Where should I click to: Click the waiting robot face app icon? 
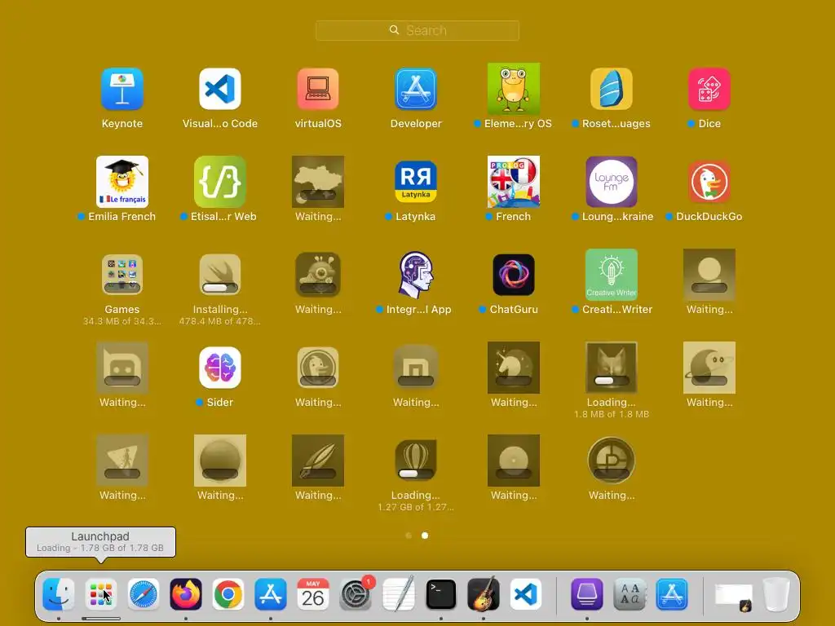122,368
